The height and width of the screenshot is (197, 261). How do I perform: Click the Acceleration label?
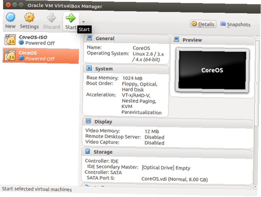pos(101,95)
